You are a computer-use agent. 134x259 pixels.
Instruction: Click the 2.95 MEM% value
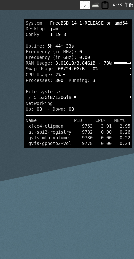tap(125, 126)
